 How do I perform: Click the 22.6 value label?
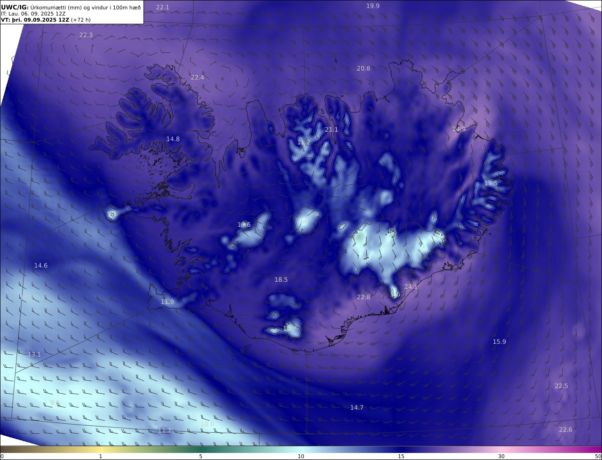pyautogui.click(x=566, y=430)
